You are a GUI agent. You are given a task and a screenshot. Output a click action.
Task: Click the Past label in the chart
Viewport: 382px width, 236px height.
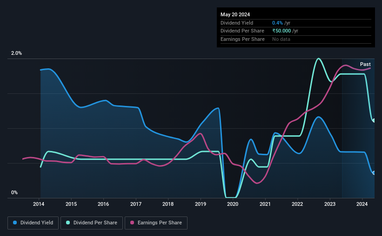pos(365,64)
